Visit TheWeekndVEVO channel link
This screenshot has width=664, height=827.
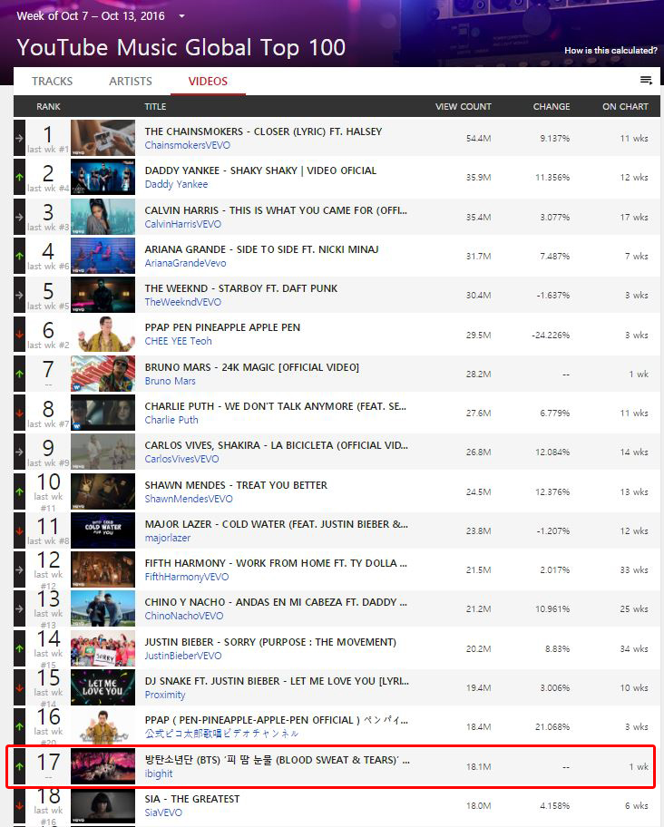point(183,302)
